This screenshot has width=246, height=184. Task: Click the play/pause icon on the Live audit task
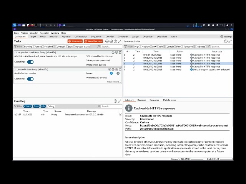tap(110, 69)
